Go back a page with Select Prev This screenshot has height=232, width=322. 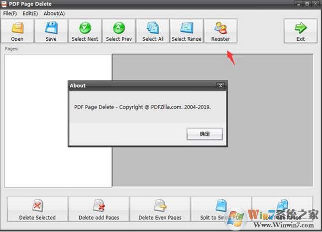[x=119, y=31]
